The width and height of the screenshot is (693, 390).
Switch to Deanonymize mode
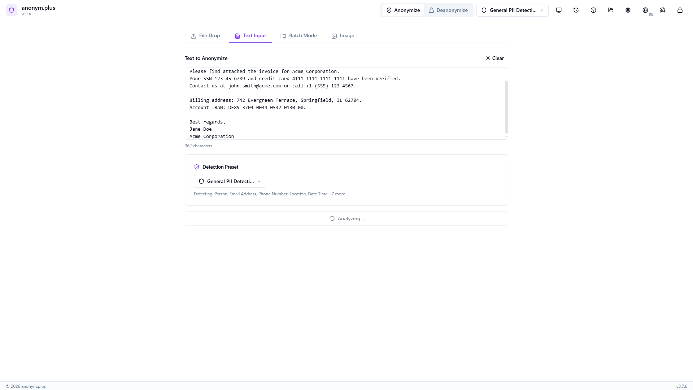tap(448, 10)
